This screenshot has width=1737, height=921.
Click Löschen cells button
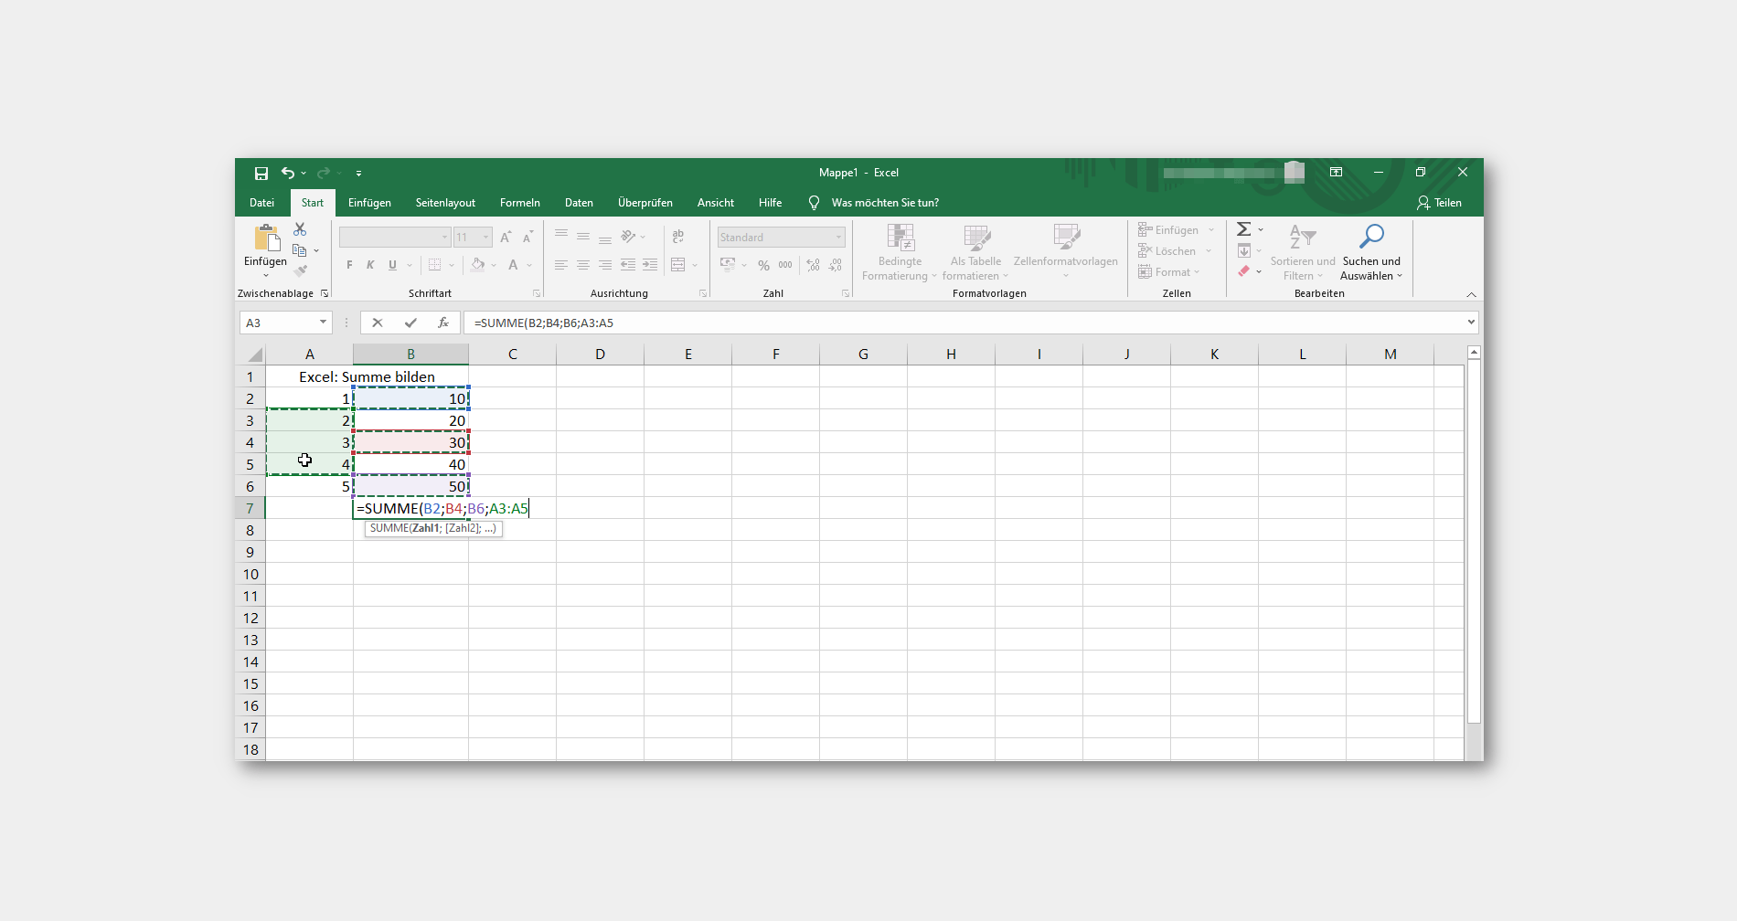[1167, 251]
